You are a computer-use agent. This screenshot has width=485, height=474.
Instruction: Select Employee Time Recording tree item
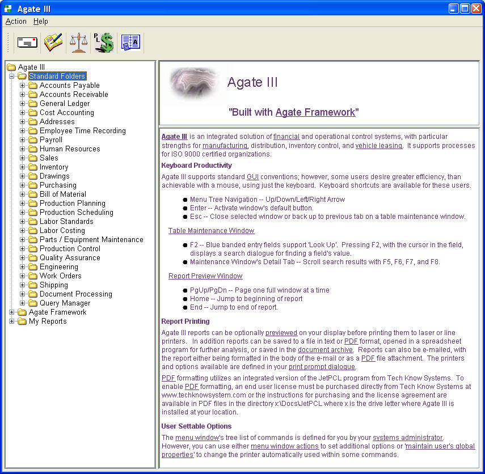83,131
